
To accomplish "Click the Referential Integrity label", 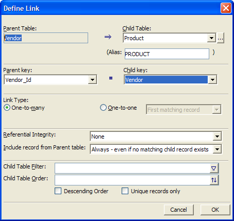I will click(29, 134).
